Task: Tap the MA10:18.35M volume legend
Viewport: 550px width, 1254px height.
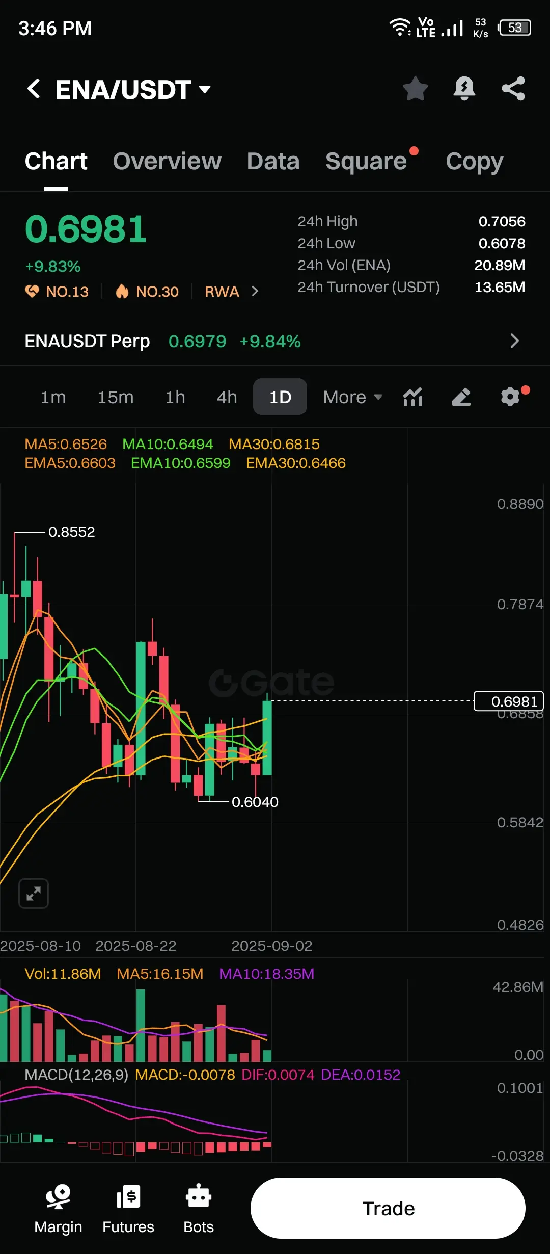Action: (267, 974)
